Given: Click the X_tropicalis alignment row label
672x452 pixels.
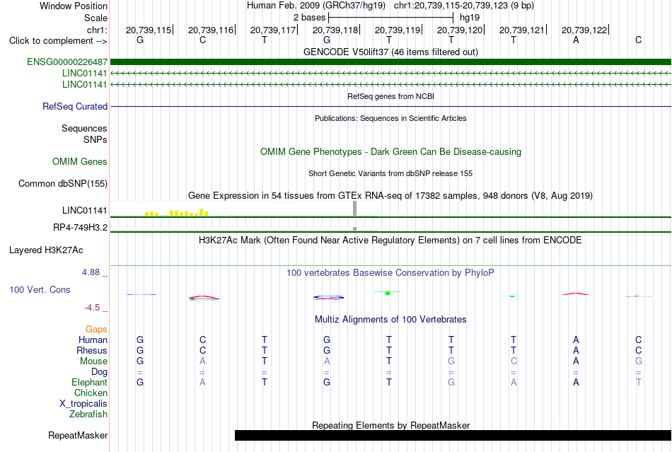Looking at the screenshot, I should [x=83, y=404].
